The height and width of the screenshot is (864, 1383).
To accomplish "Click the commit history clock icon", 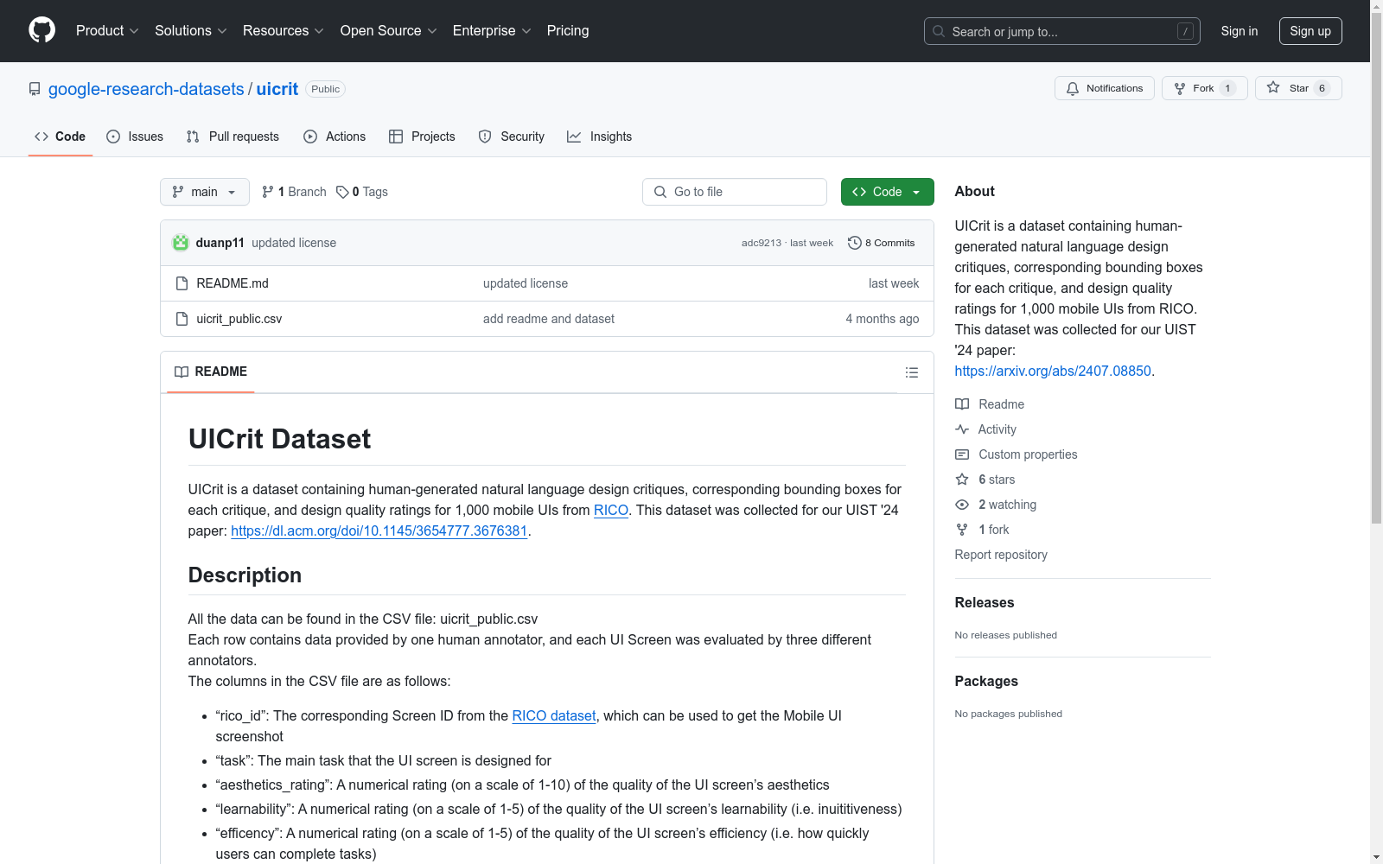I will [855, 243].
